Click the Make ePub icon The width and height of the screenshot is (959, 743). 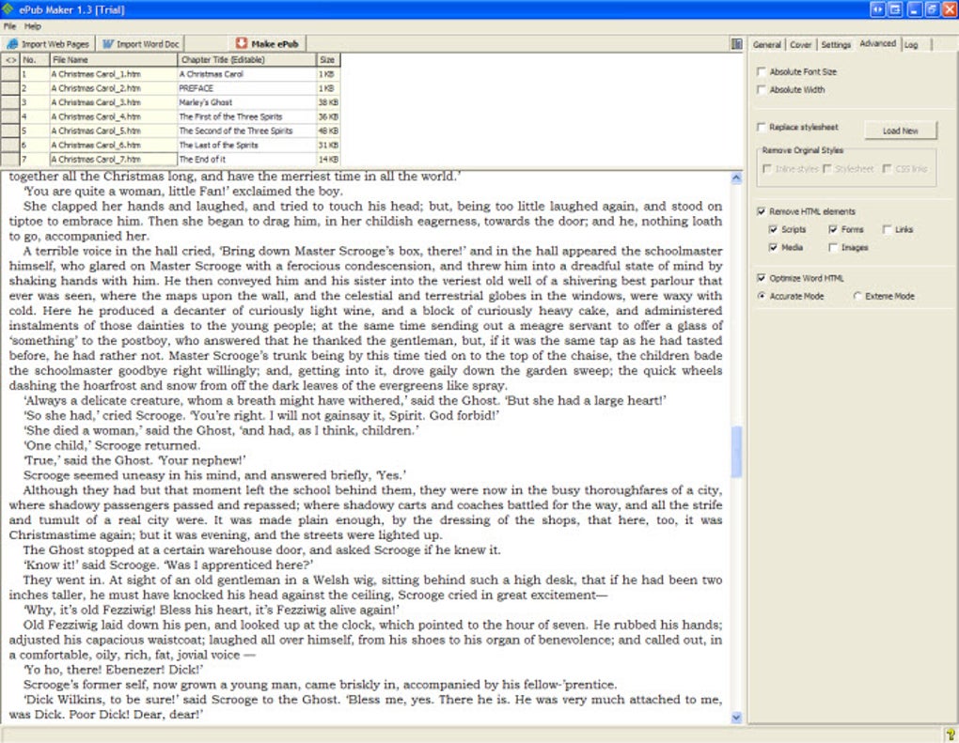click(x=241, y=43)
